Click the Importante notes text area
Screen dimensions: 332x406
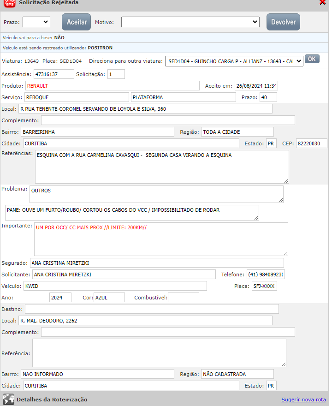pos(161,239)
